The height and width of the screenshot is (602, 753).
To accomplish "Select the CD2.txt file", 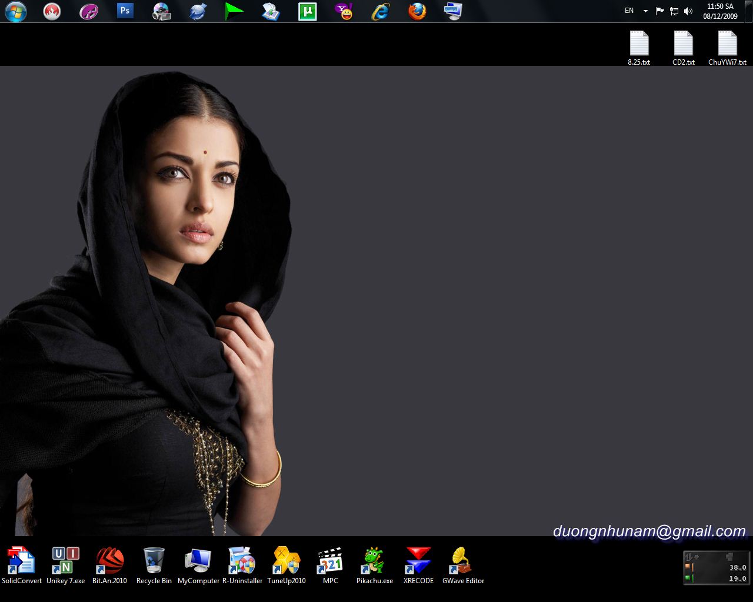I will point(684,48).
